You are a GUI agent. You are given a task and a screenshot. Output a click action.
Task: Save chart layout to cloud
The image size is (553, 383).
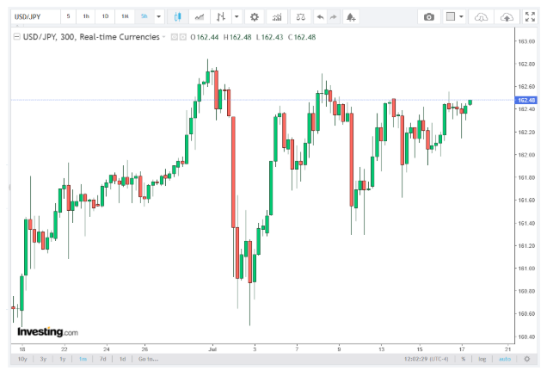(507, 16)
